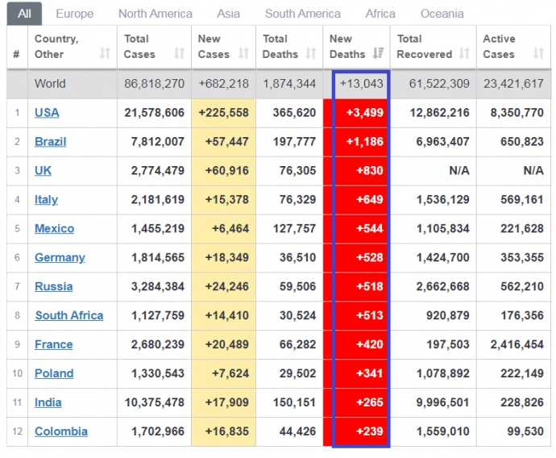Select the All tab
The height and width of the screenshot is (458, 556).
(25, 14)
